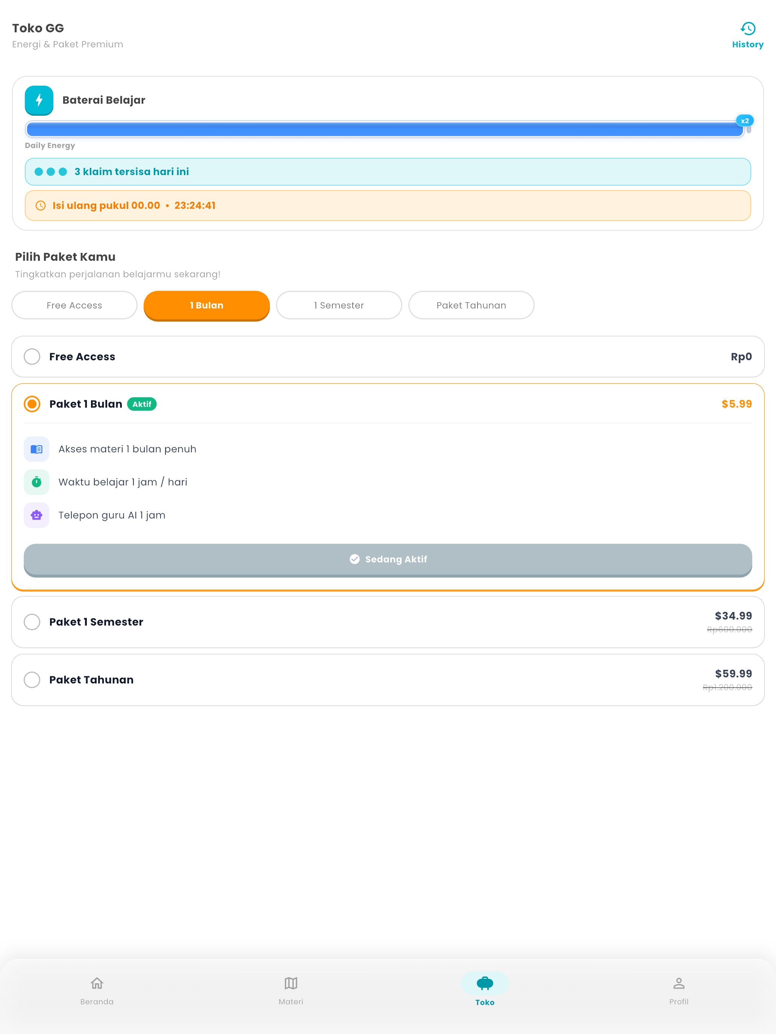Switch to the Free Access tab
This screenshot has width=776, height=1034.
point(74,305)
